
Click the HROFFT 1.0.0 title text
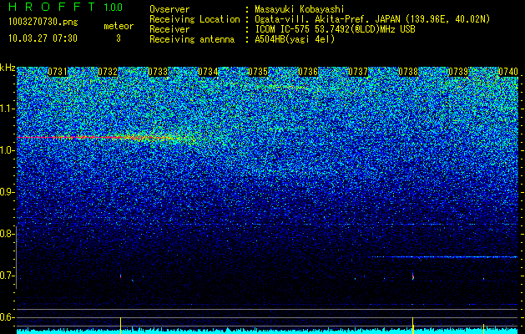tap(66, 7)
